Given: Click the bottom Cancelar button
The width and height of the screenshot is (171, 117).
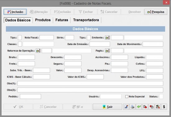Looking at the screenshot, I should tap(48, 107).
